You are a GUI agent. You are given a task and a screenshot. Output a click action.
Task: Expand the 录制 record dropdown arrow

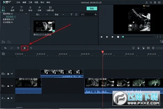coord(63,15)
